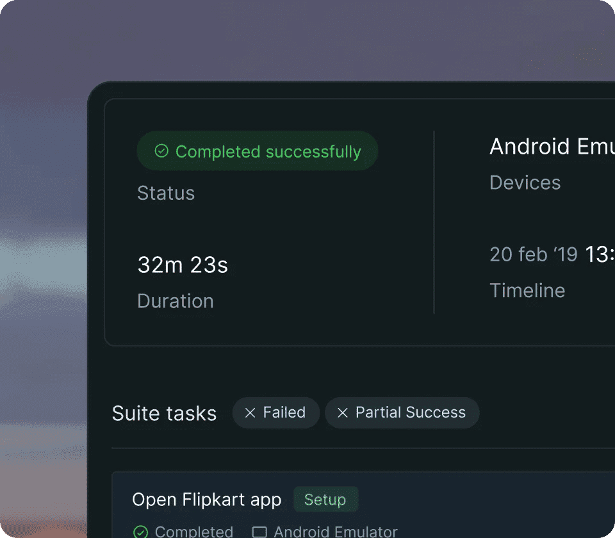Select the Partial Success filter chip label

click(x=410, y=412)
